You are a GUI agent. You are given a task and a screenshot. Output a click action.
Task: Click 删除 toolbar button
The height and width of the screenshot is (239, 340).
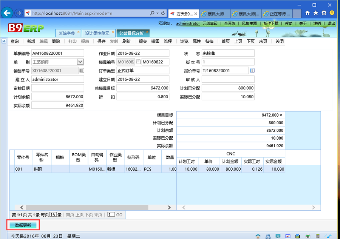[56, 41]
